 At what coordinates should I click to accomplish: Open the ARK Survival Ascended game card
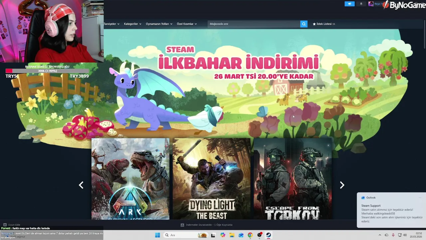pyautogui.click(x=130, y=179)
